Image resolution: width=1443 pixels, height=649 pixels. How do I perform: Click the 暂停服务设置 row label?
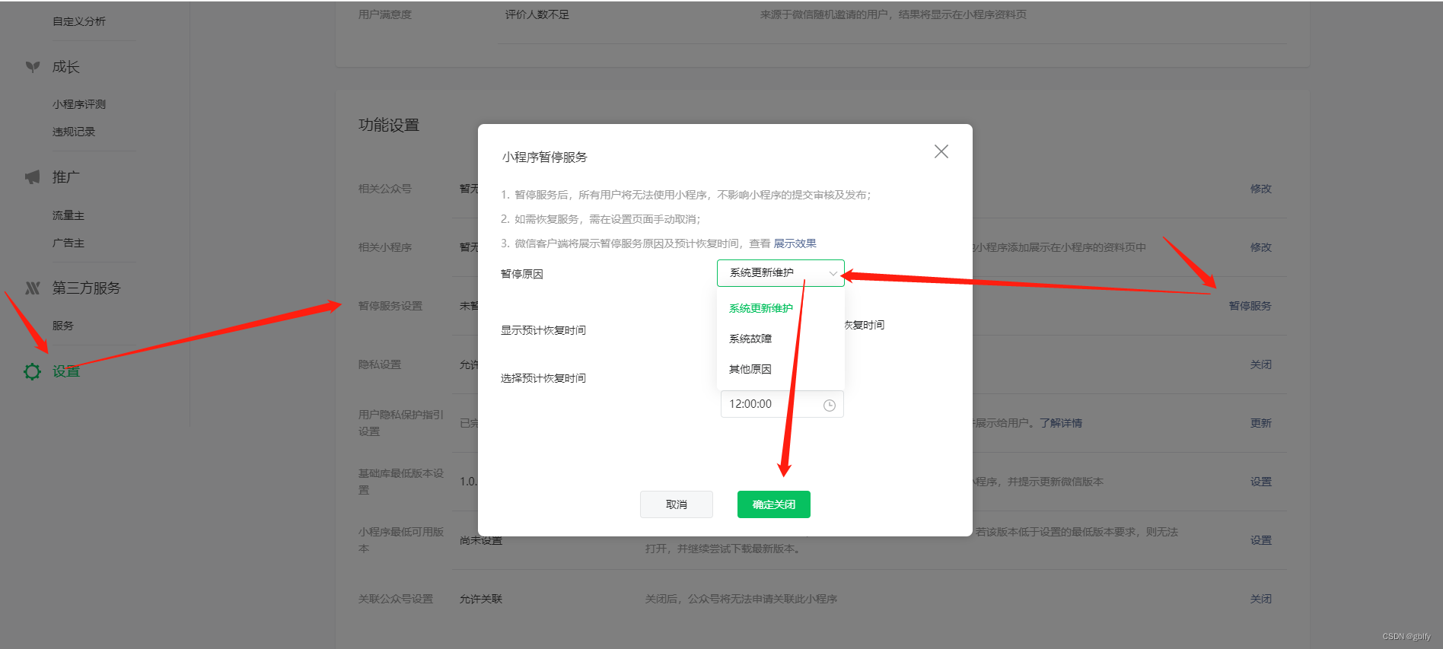pos(390,306)
